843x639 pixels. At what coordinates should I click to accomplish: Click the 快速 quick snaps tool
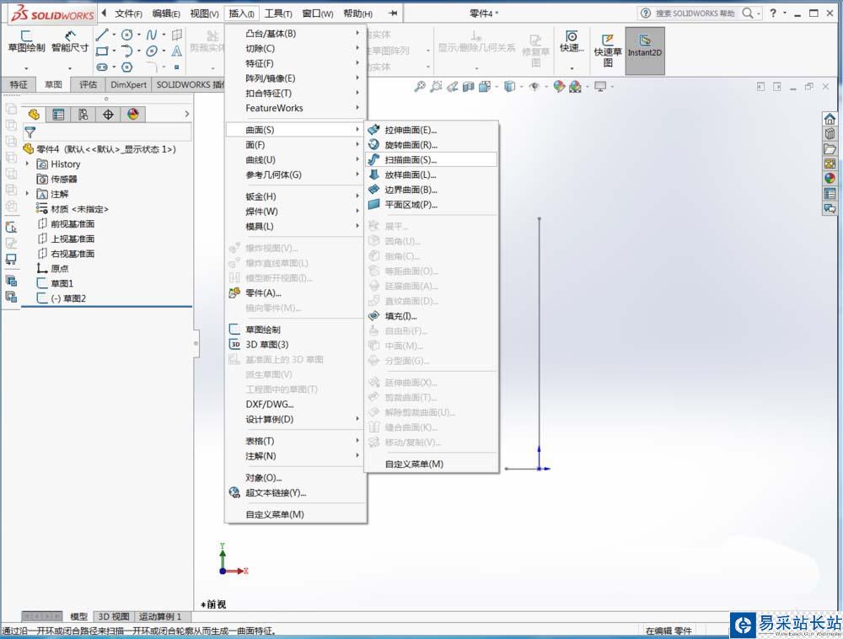[x=572, y=42]
